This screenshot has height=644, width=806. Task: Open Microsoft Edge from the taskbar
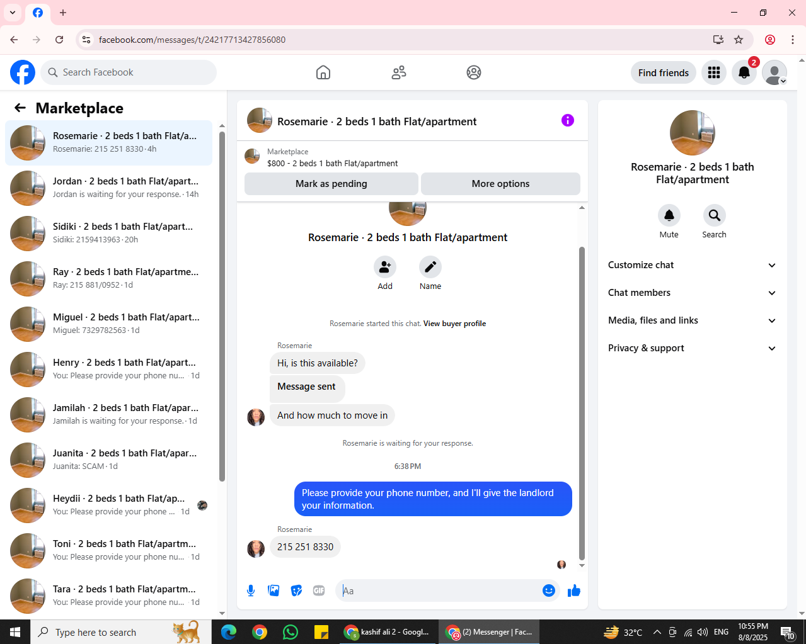(229, 632)
